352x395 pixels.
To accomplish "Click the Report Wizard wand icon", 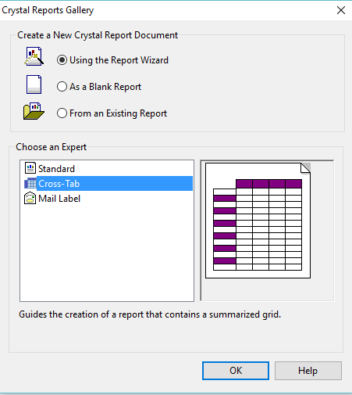I will pyautogui.click(x=34, y=56).
